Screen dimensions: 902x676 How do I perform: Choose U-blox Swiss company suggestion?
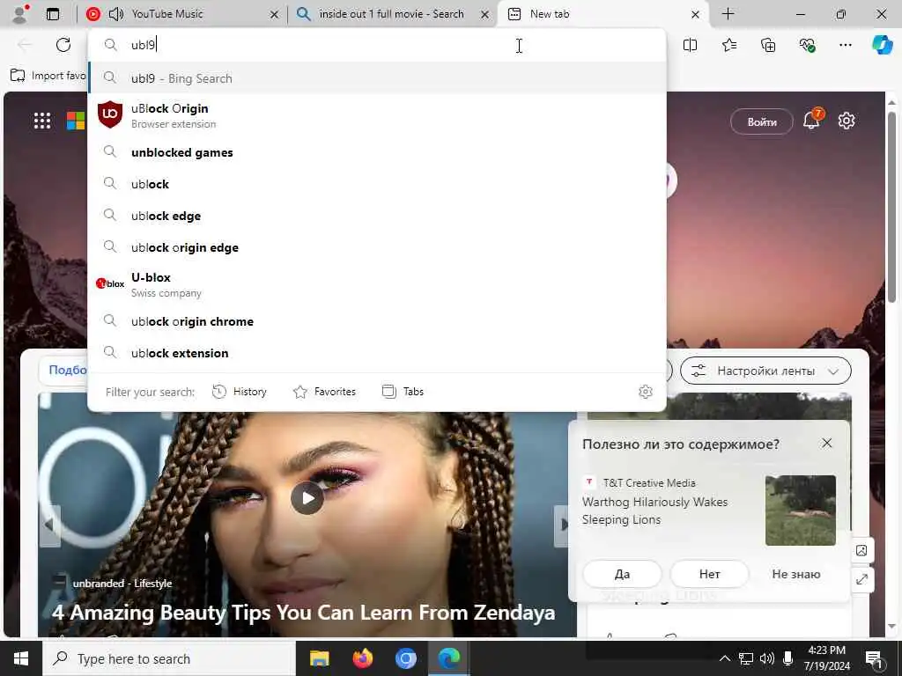point(377,284)
